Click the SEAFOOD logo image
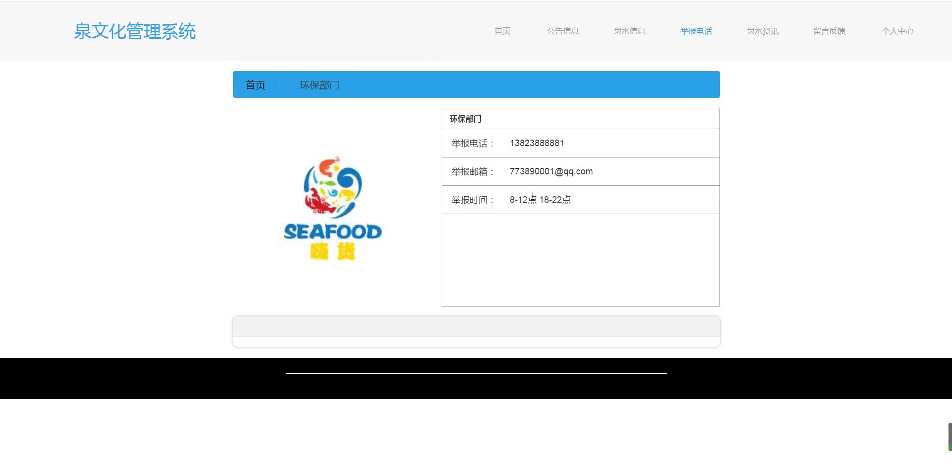Image resolution: width=952 pixels, height=466 pixels. click(332, 208)
